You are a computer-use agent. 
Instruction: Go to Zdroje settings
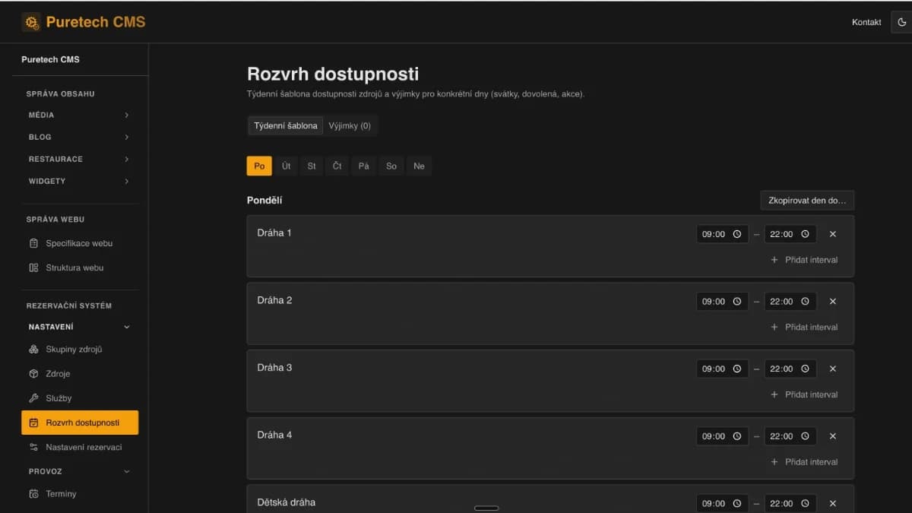pos(80,374)
